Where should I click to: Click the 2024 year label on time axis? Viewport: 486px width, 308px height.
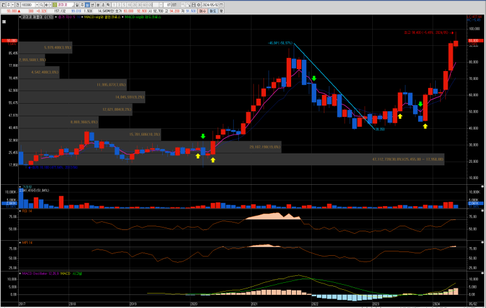point(436,304)
